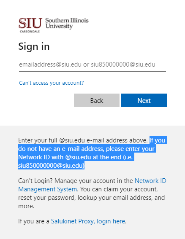Click the 'Enter your full @siu.edu' sentence

click(83, 140)
